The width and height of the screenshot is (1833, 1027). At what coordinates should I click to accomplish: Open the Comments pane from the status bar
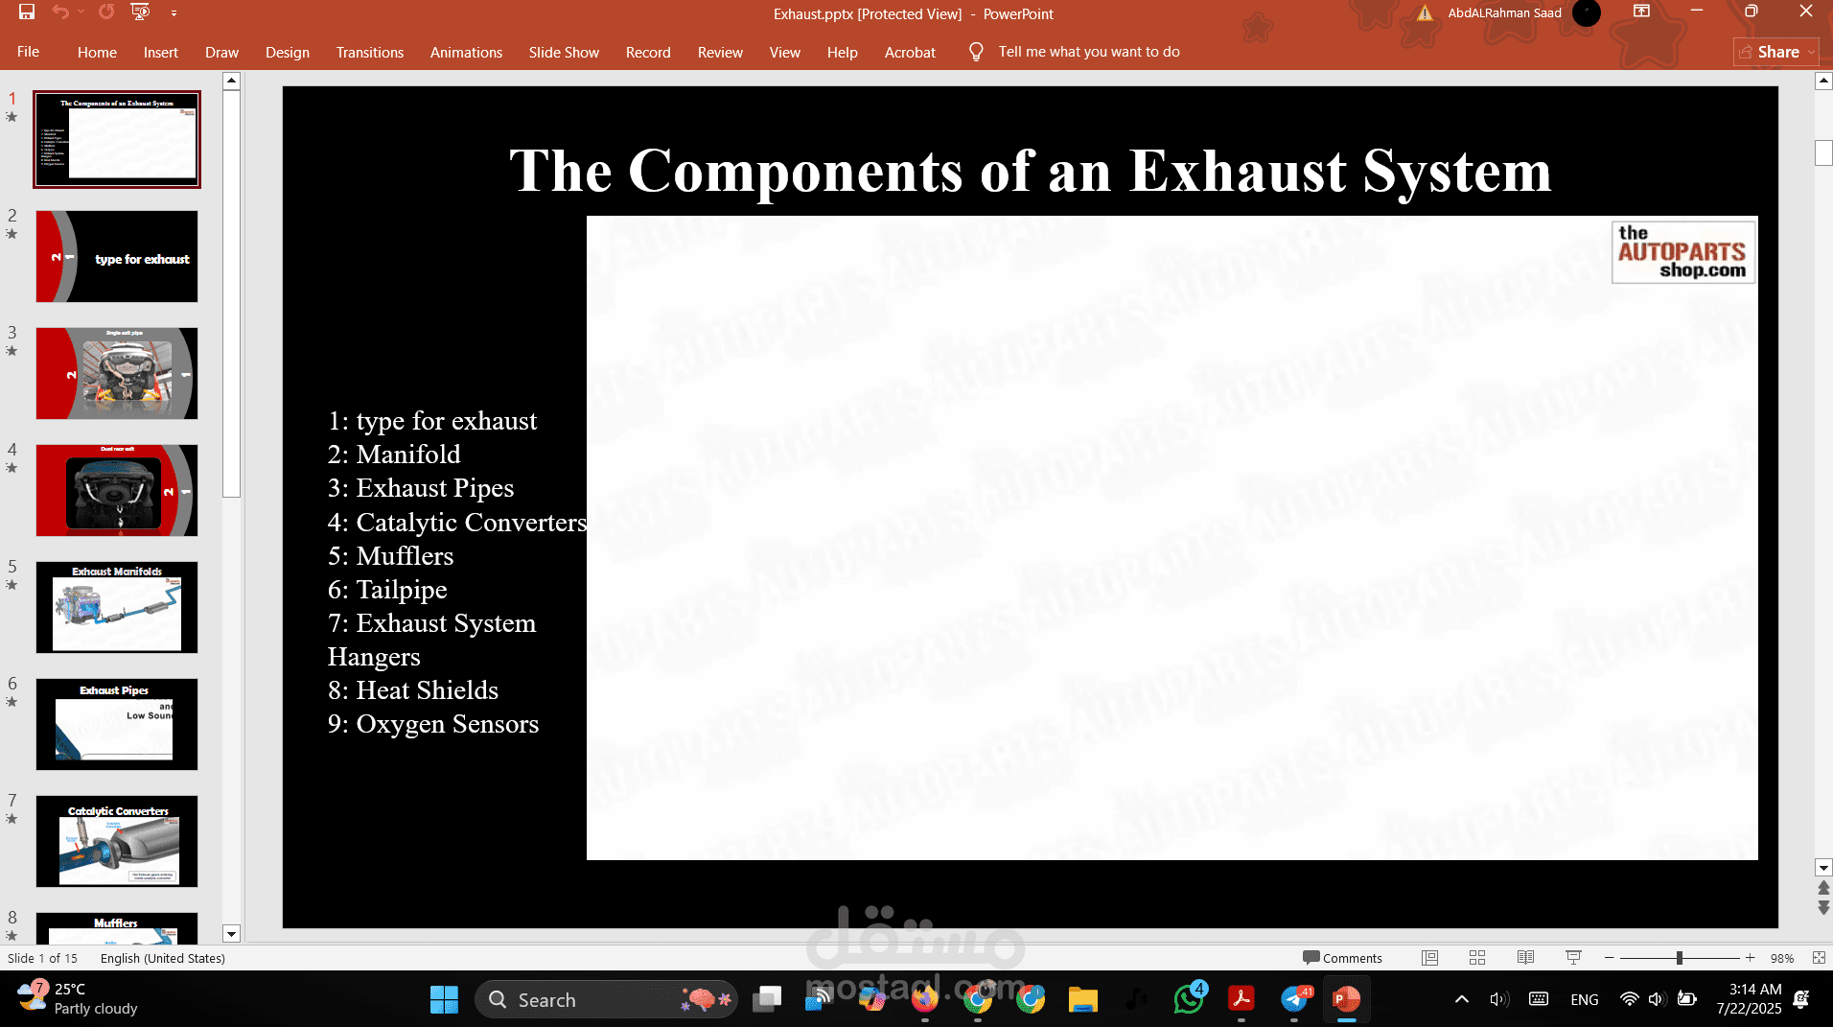coord(1342,958)
